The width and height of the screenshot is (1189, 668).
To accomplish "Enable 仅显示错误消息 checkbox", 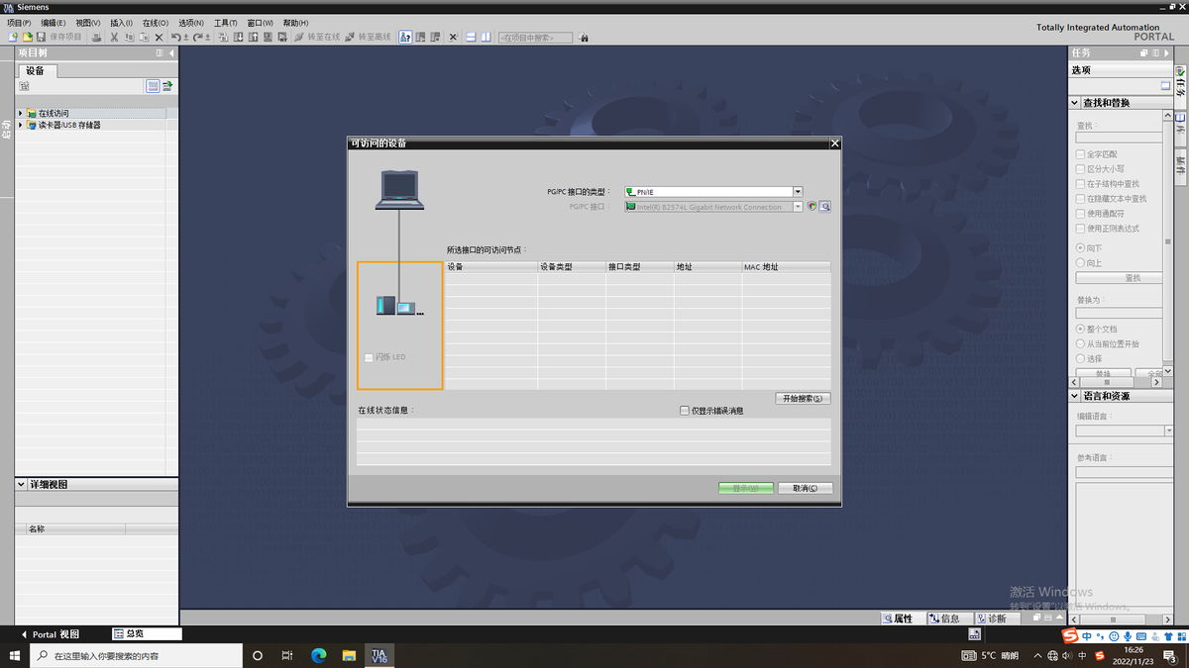I will click(x=685, y=411).
